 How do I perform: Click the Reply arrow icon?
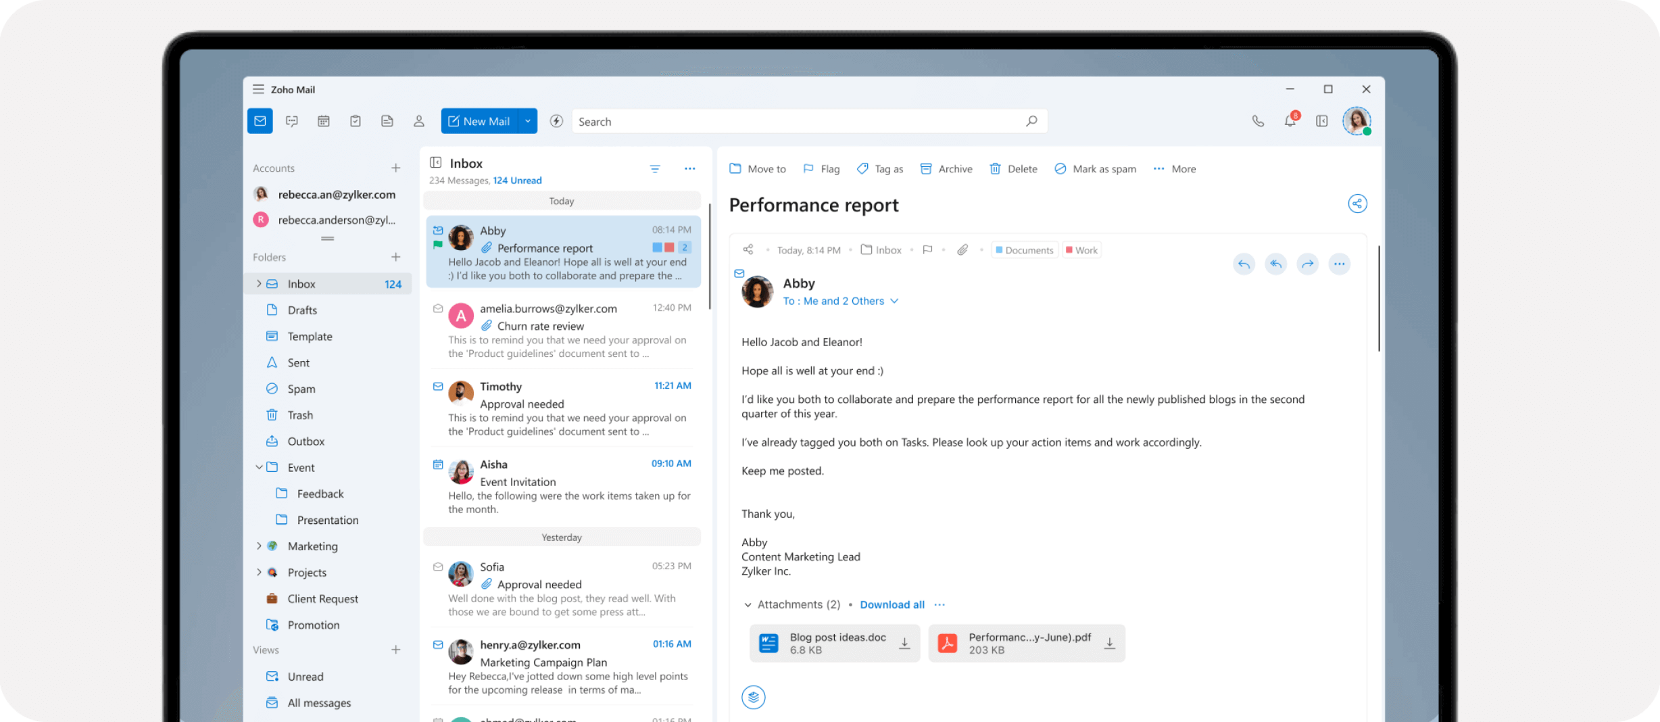(x=1244, y=264)
